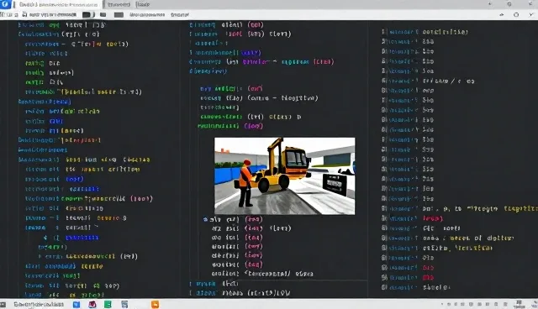This screenshot has height=309, width=538.
Task: Open the gray-blue document taskbar icon
Action: (124, 304)
